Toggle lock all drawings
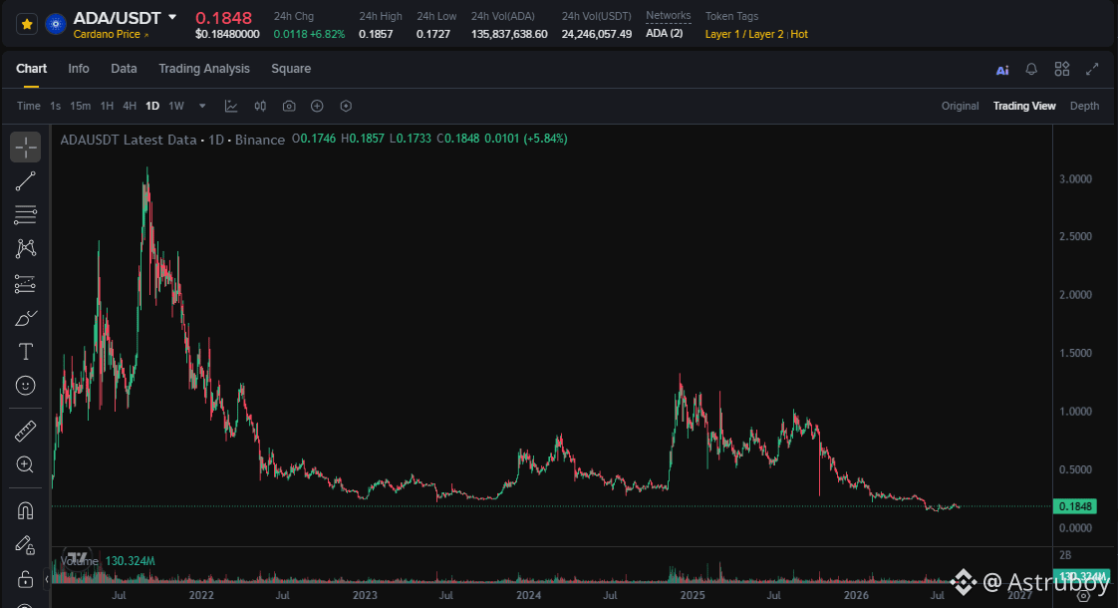 26,578
